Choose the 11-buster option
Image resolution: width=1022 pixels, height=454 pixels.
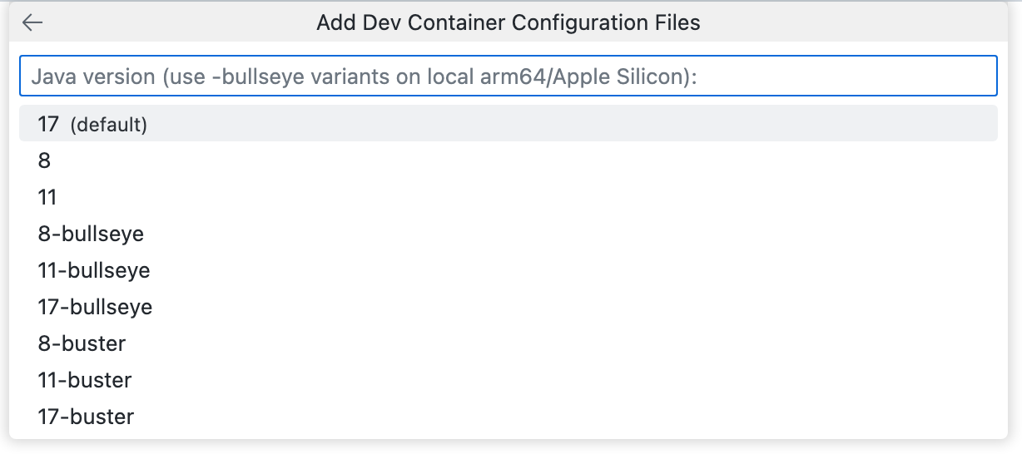[85, 380]
